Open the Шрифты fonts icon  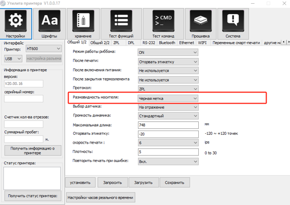(49, 24)
